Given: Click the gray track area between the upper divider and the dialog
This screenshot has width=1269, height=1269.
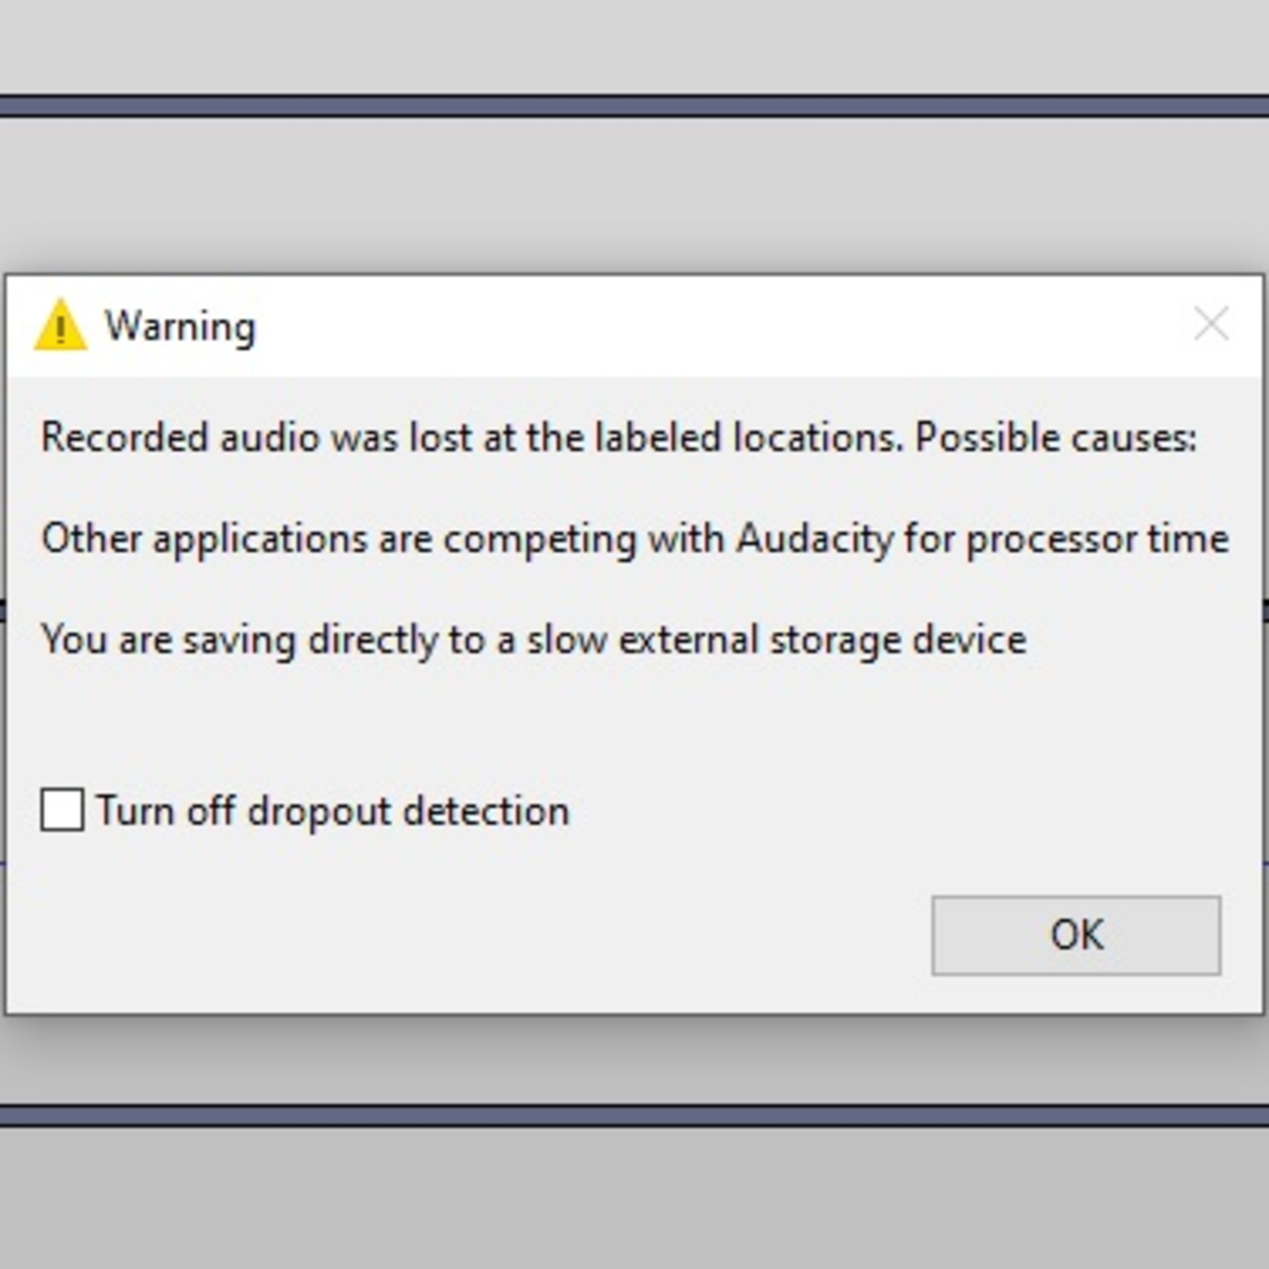Looking at the screenshot, I should [634, 195].
